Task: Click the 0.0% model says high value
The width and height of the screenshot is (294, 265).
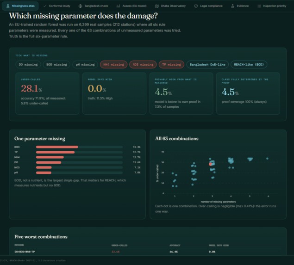Action: 97,89
